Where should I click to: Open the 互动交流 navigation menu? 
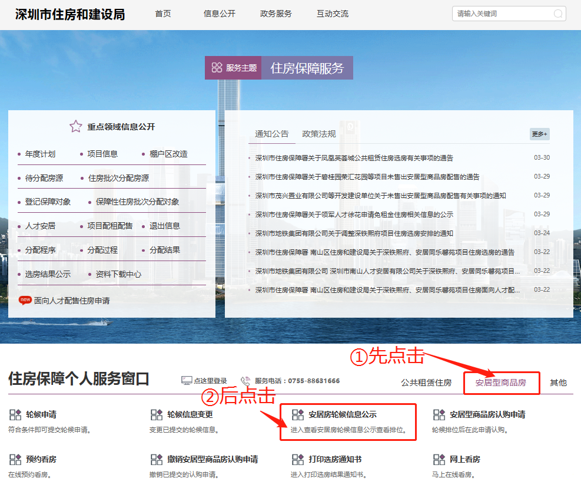coord(333,14)
